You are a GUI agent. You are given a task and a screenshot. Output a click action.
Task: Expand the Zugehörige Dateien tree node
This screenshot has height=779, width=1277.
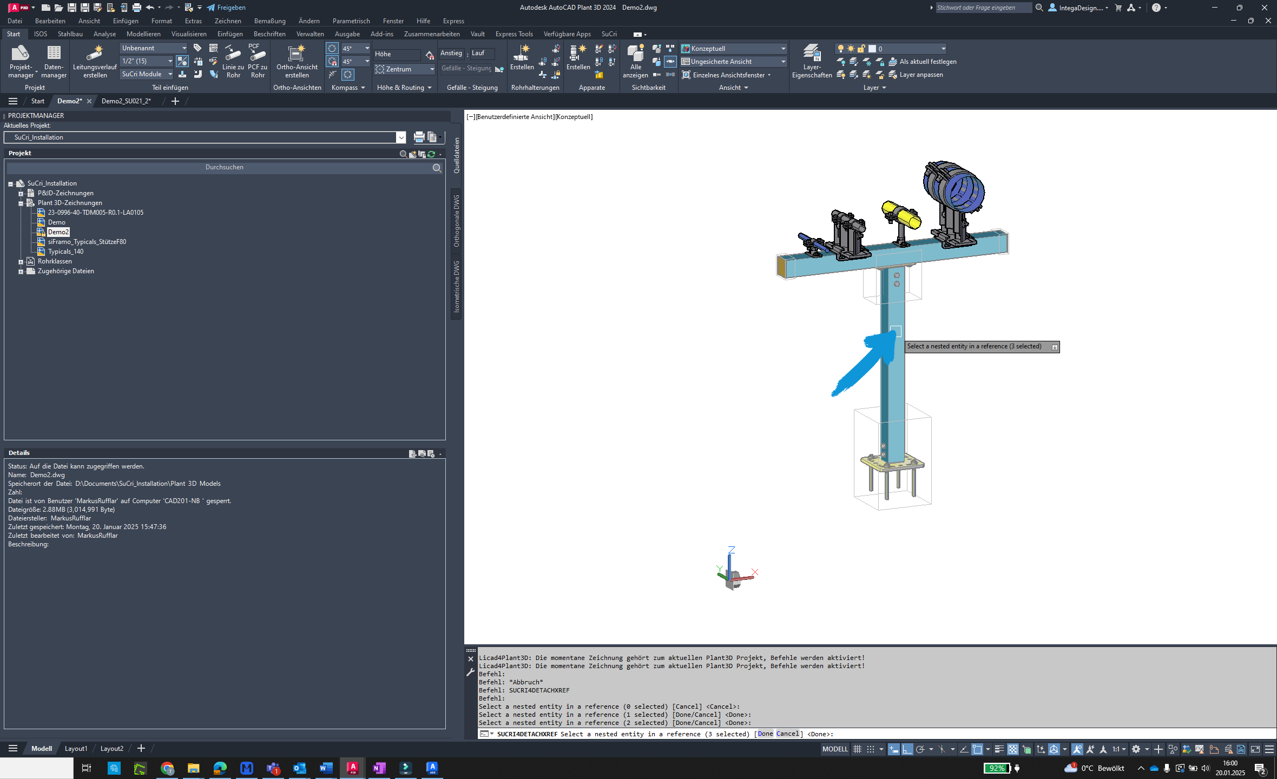coord(21,272)
